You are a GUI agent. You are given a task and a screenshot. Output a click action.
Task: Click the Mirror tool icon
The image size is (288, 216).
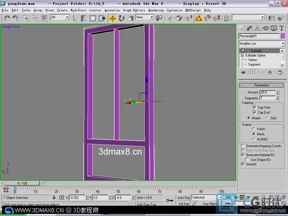pyautogui.click(x=272, y=18)
